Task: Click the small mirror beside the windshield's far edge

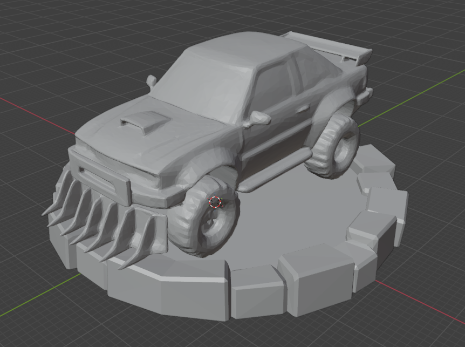Action: pyautogui.click(x=151, y=80)
